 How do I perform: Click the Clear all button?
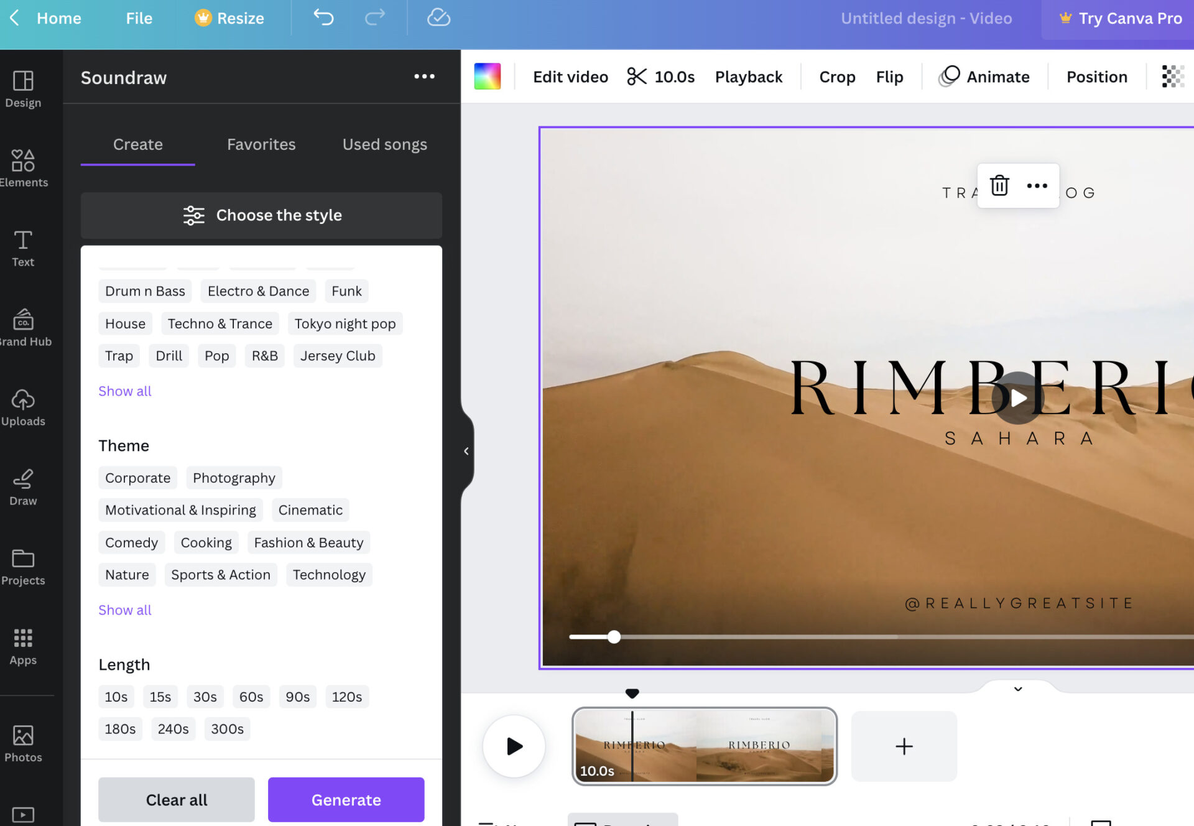pos(177,799)
